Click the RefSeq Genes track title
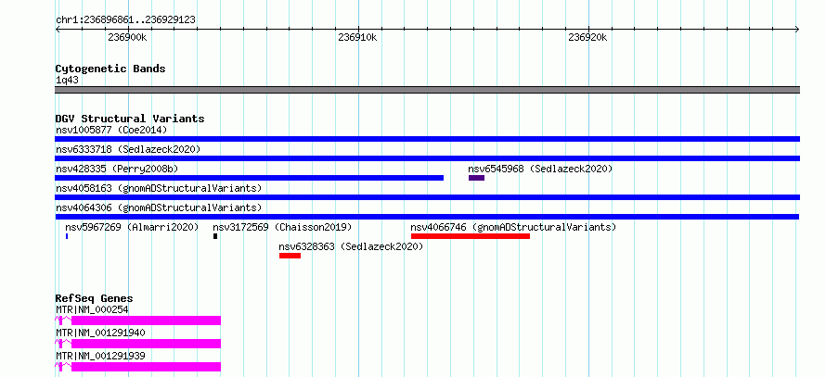Screen dimensions: 826x377 point(95,298)
